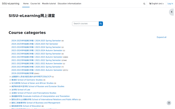Open 2024-2025 Spring Semester category
Image resolution: width=175 pixels, height=109 pixels.
click(x=36, y=41)
